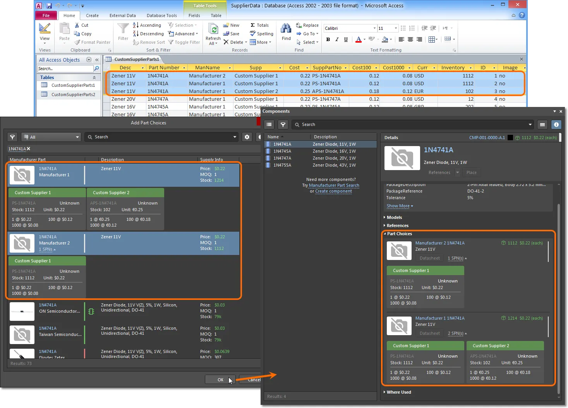
Task: Click Refresh All icon
Action: coord(213,34)
